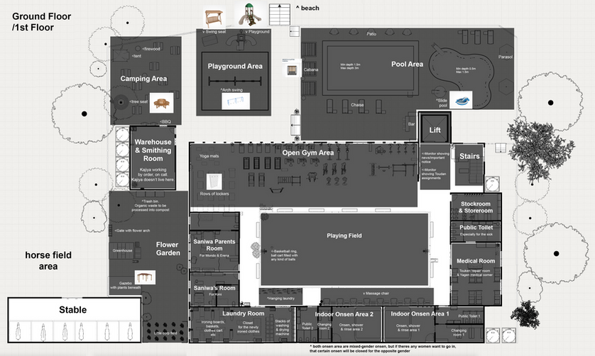Screen dimensions: 595x356
Task: Click the 'Public Toilet' room label
Action: coord(476,227)
